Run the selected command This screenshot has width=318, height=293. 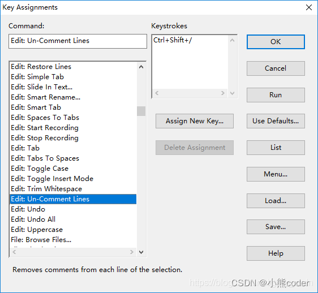point(276,95)
